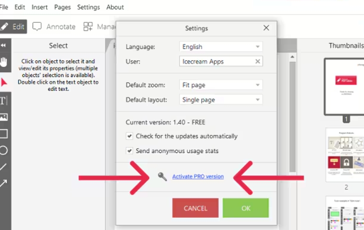Switch to Edit mode
Image resolution: width=364 pixels, height=230 pixels.
(x=13, y=26)
